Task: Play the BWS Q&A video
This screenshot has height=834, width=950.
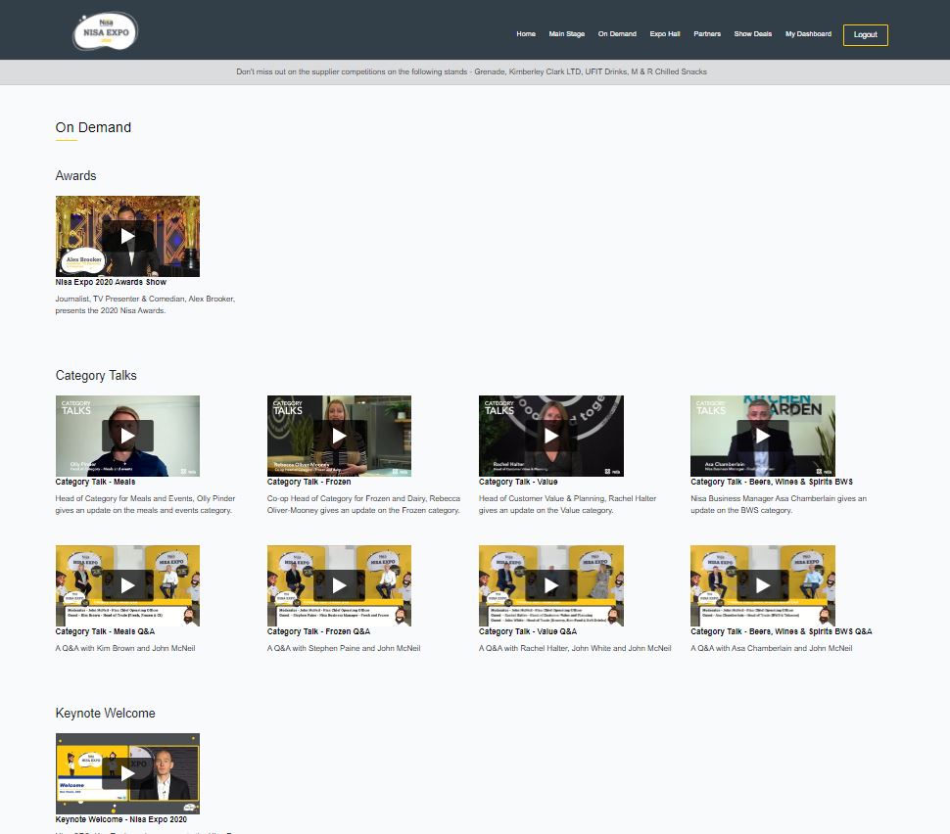Action: point(762,584)
